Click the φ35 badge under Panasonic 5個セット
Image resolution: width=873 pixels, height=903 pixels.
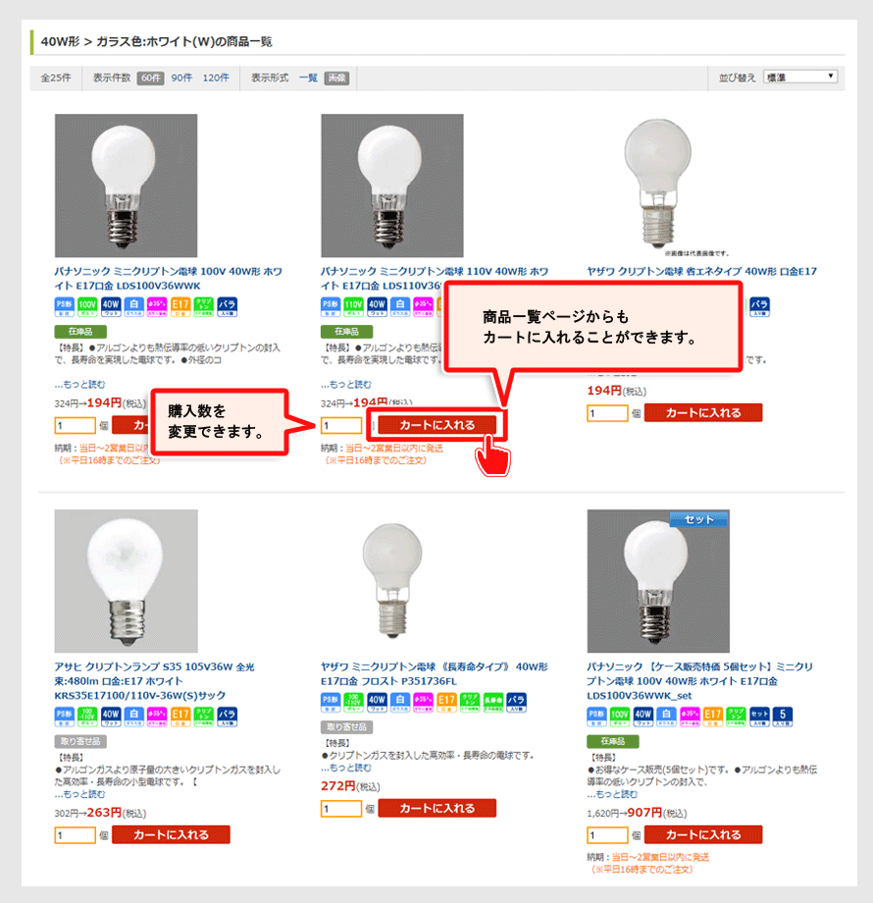tap(690, 717)
